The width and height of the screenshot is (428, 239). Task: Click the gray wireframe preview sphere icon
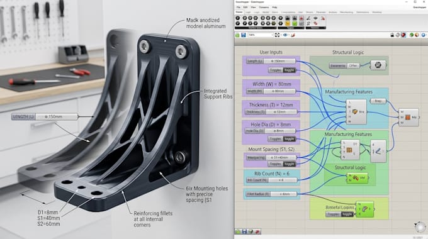[x=398, y=35]
